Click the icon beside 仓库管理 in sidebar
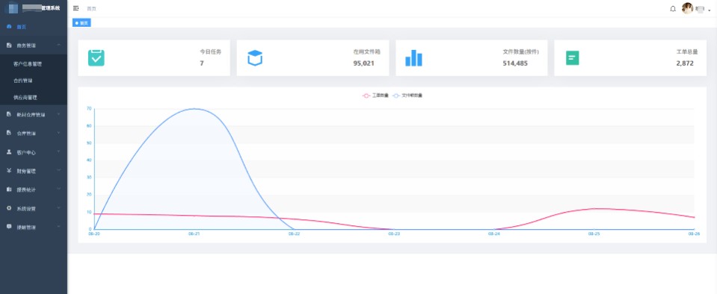Screen dimensions: 717x294 [9, 133]
